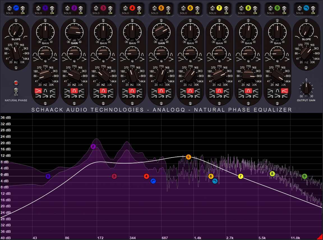Select high shelf 1 shape on band 5
Screen dimensions: 323x240
(x=168, y=91)
